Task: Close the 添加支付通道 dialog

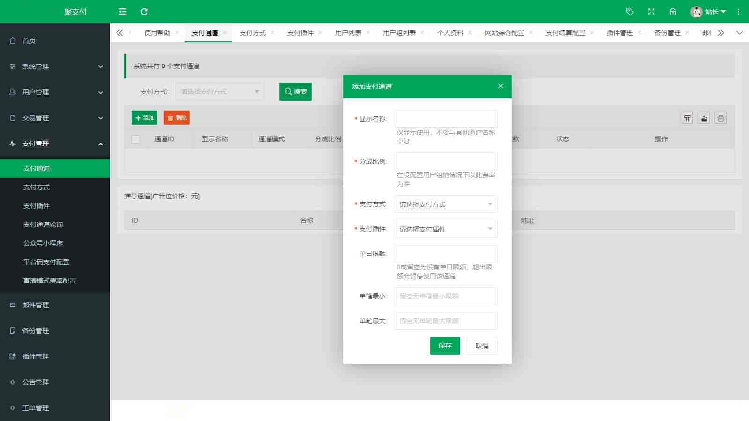Action: click(x=500, y=86)
